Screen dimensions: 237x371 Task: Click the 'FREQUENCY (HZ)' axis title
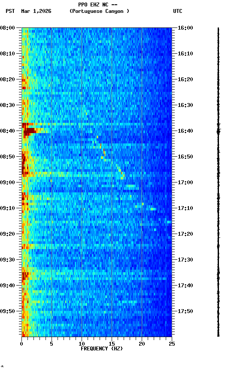(x=102, y=349)
